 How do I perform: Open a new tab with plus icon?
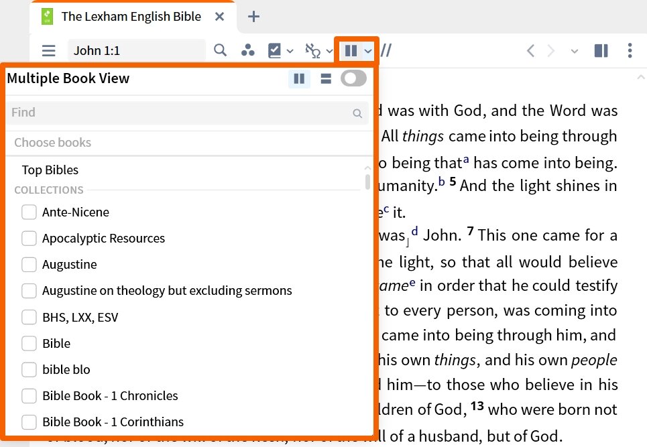point(253,17)
